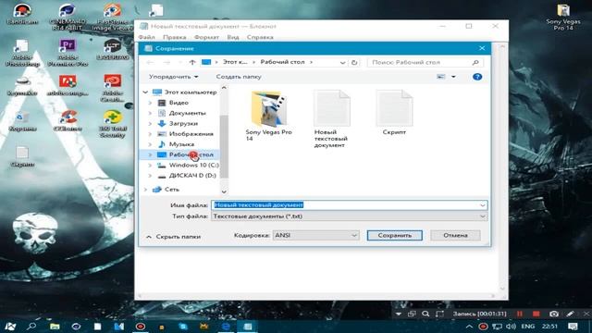Activate the pencil drawing tool in recorder bar
Image resolution: width=592 pixels, height=333 pixels.
570,314
